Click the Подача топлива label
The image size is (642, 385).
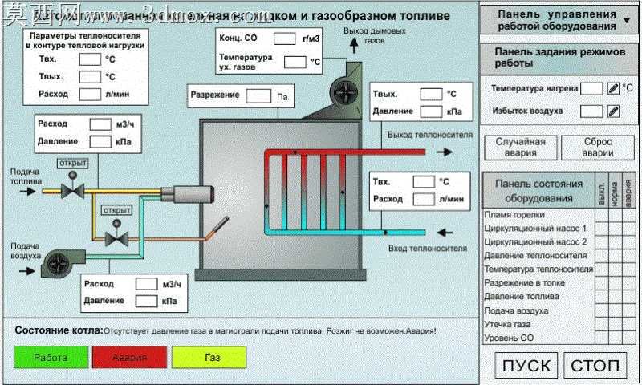click(x=26, y=176)
